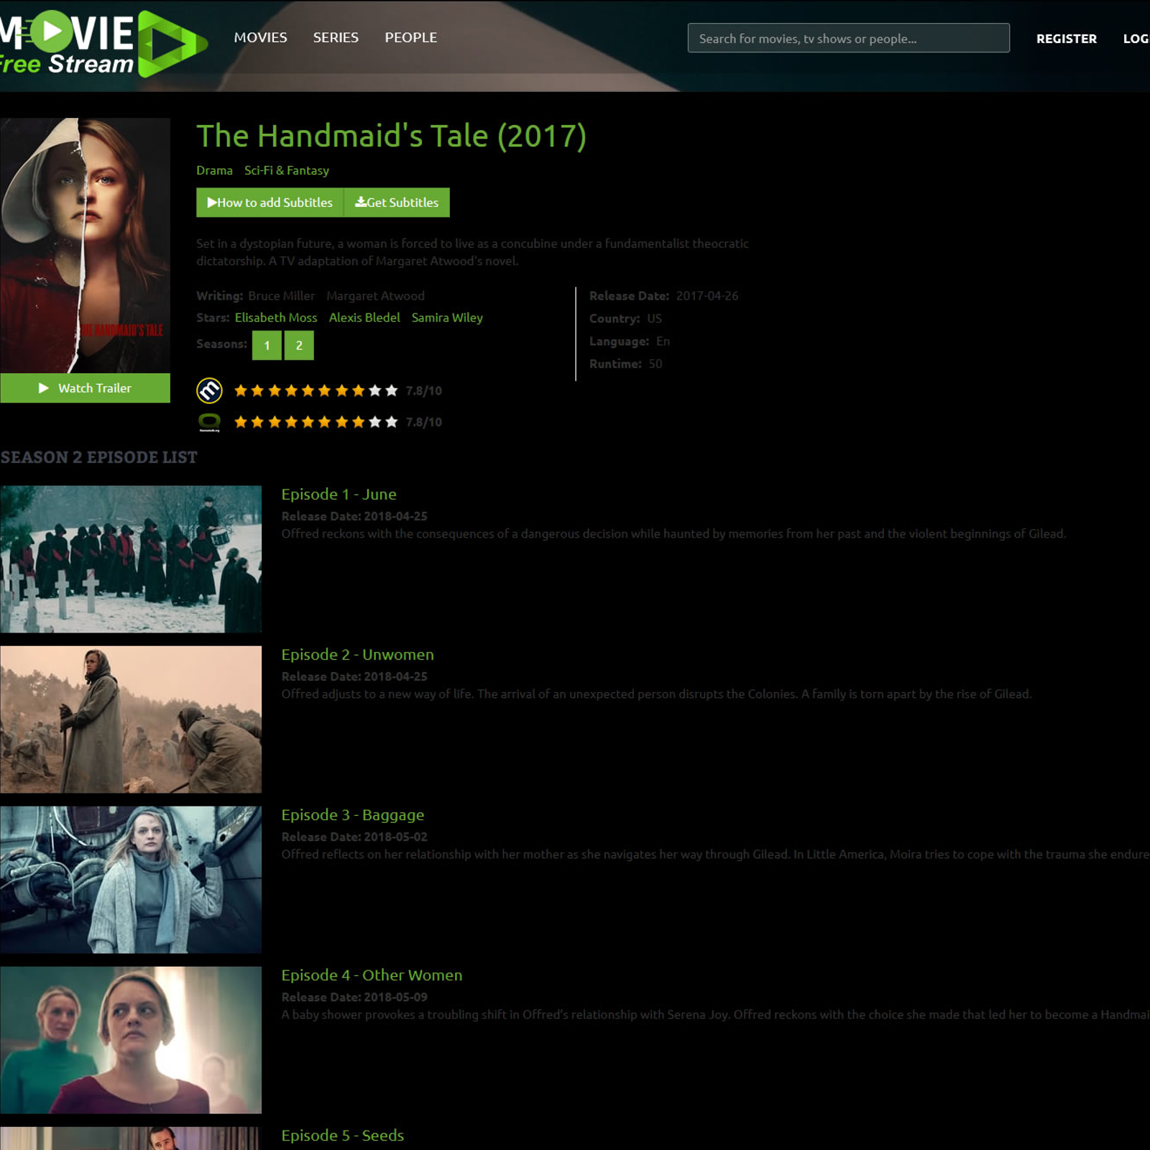Click the Margaret Atwood writer name
The height and width of the screenshot is (1150, 1150).
(x=375, y=296)
